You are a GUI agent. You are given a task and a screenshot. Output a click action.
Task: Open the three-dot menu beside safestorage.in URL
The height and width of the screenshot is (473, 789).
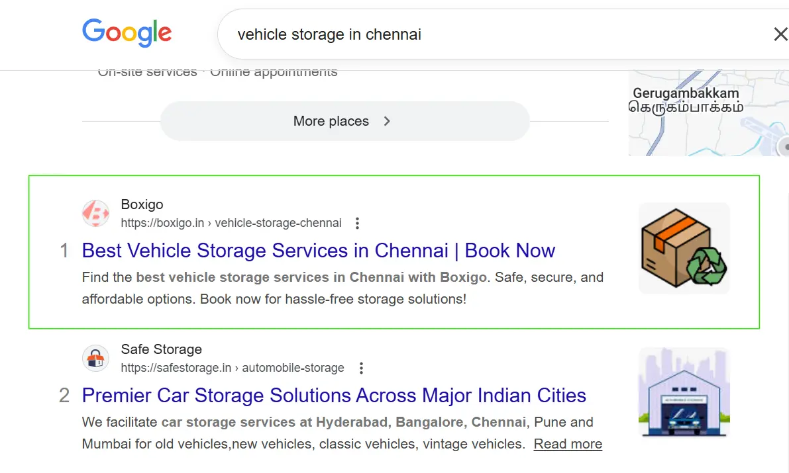coord(361,368)
